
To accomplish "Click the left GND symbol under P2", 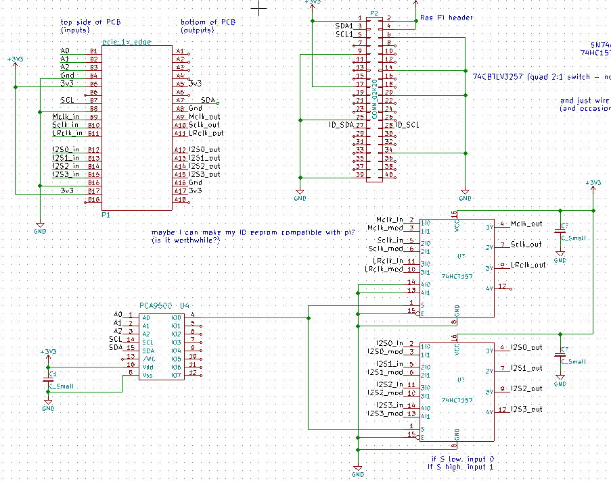I will (x=300, y=195).
